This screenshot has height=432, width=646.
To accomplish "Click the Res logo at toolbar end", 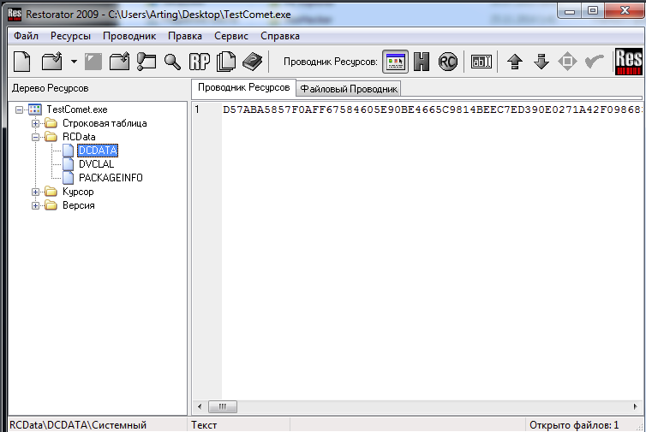I will point(628,62).
